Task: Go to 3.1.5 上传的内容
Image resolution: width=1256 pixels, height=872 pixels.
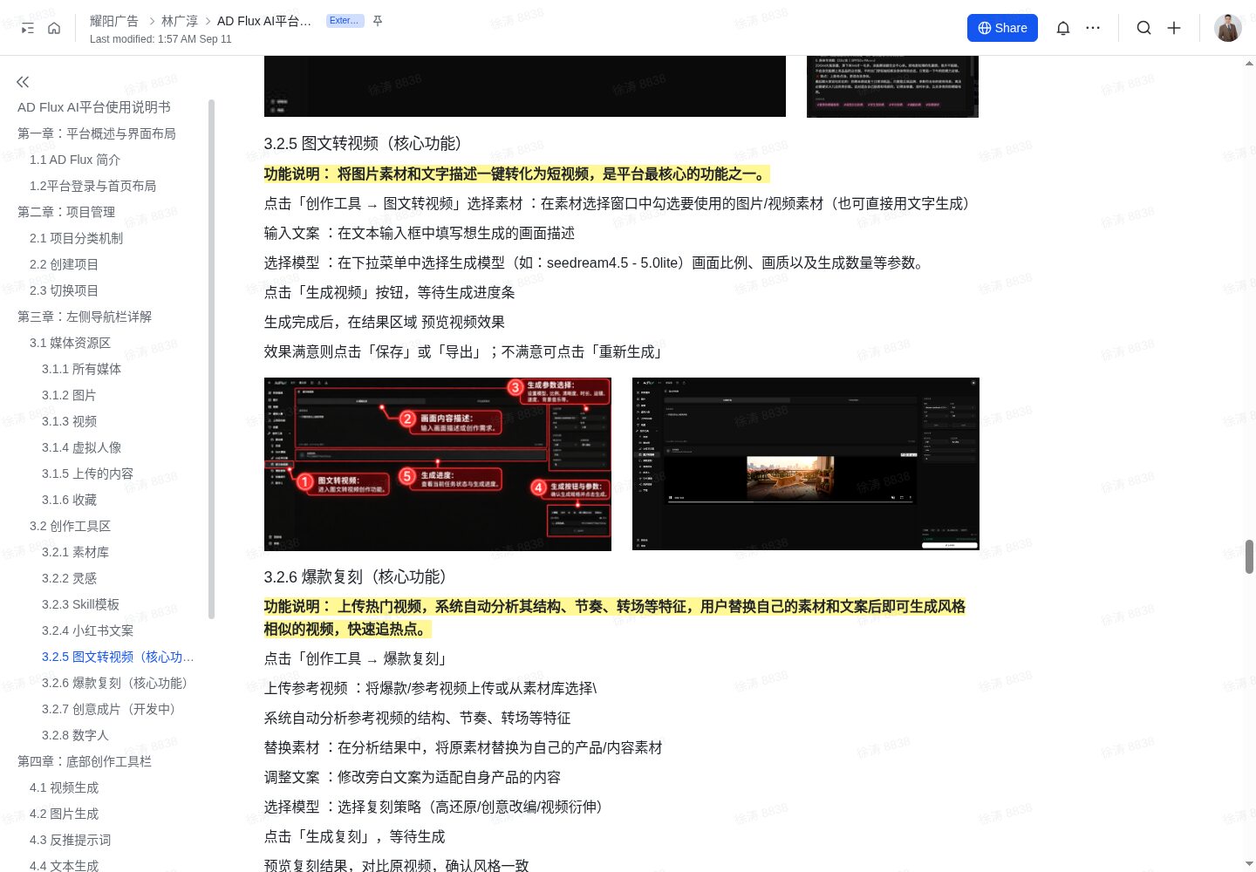Action: click(87, 473)
